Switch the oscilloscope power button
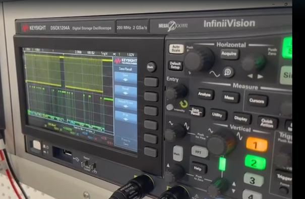The width and height of the screenshot is (305, 199). (x=37, y=145)
